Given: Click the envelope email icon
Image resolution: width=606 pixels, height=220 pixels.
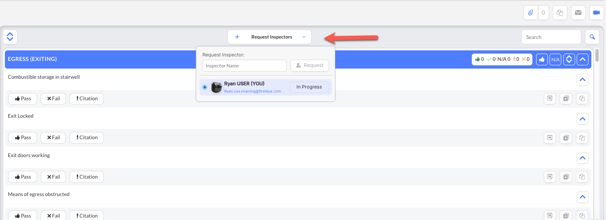Looking at the screenshot, I should pos(578,13).
